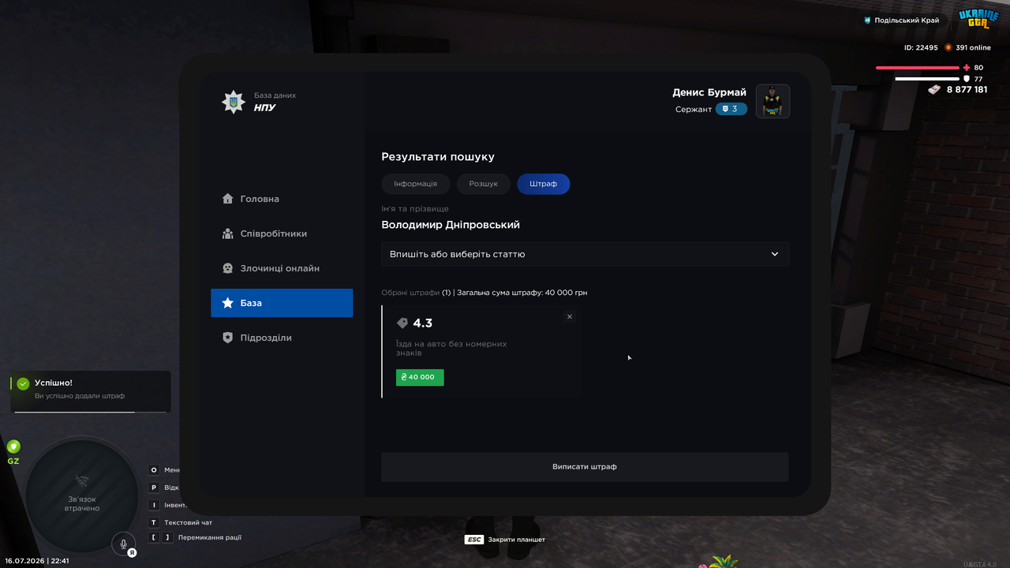Image resolution: width=1010 pixels, height=568 pixels.
Task: Open the article selection dropdown arrow
Action: [775, 254]
